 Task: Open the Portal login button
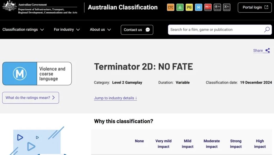click(255, 7)
